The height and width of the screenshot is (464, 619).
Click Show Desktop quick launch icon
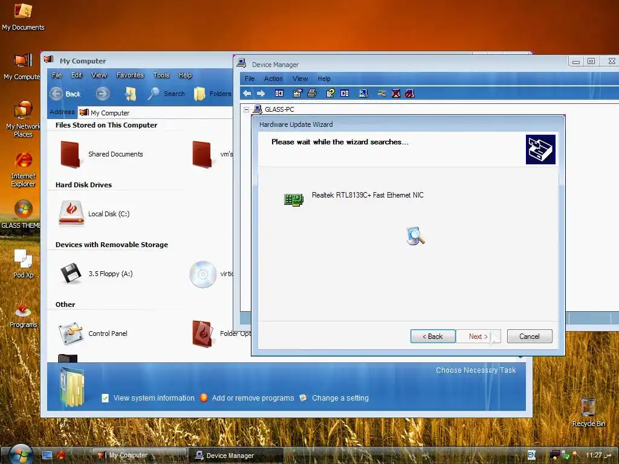pos(47,456)
